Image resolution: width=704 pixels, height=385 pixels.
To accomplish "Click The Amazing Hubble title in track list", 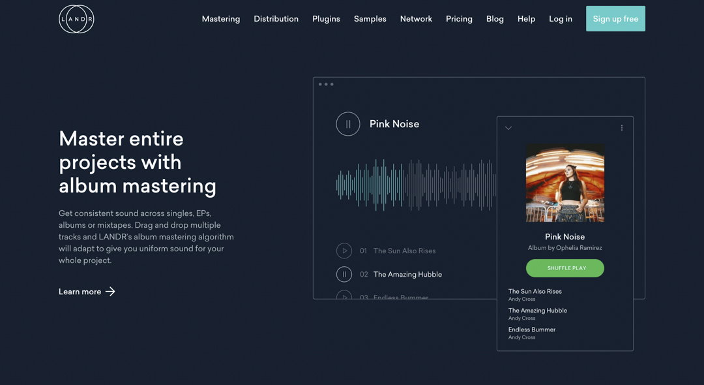I will point(407,274).
